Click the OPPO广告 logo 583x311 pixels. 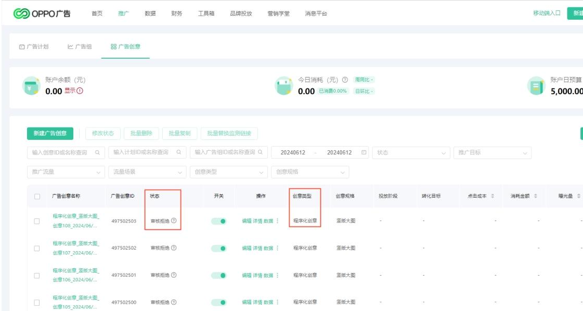pos(42,14)
